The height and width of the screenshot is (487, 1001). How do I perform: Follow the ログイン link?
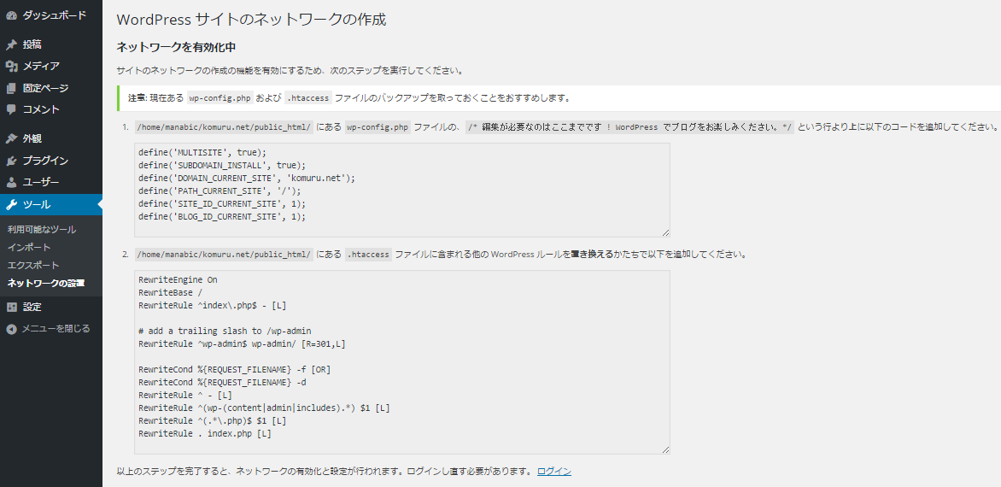pyautogui.click(x=554, y=472)
